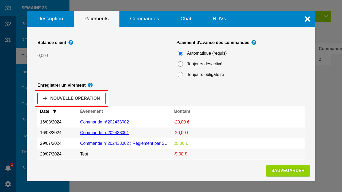Choose Toujours obligatoire payment option
Screen dimensions: 342x192
pyautogui.click(x=180, y=75)
